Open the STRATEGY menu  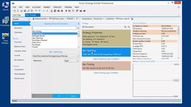(x=57, y=7)
